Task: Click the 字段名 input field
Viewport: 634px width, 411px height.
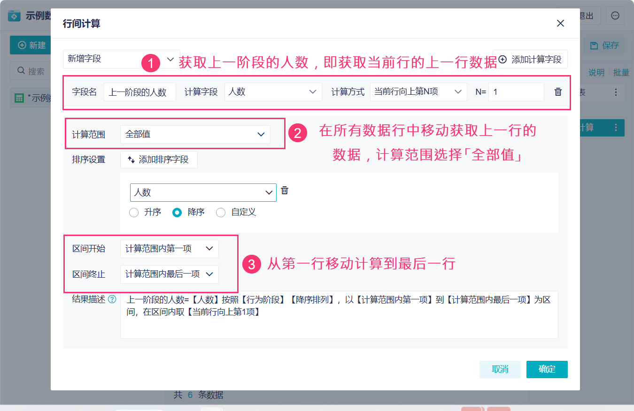Action: [140, 92]
